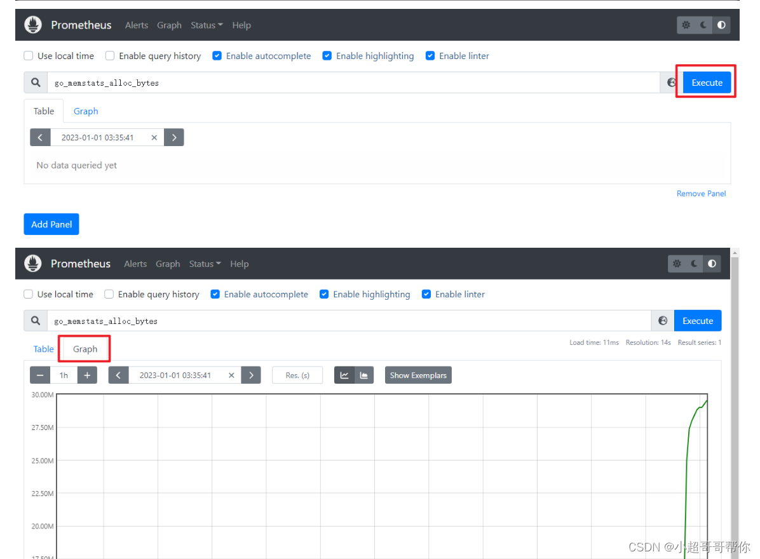This screenshot has width=760, height=559.
Task: Open metrics explorer globe icon in bottom panel
Action: (663, 321)
